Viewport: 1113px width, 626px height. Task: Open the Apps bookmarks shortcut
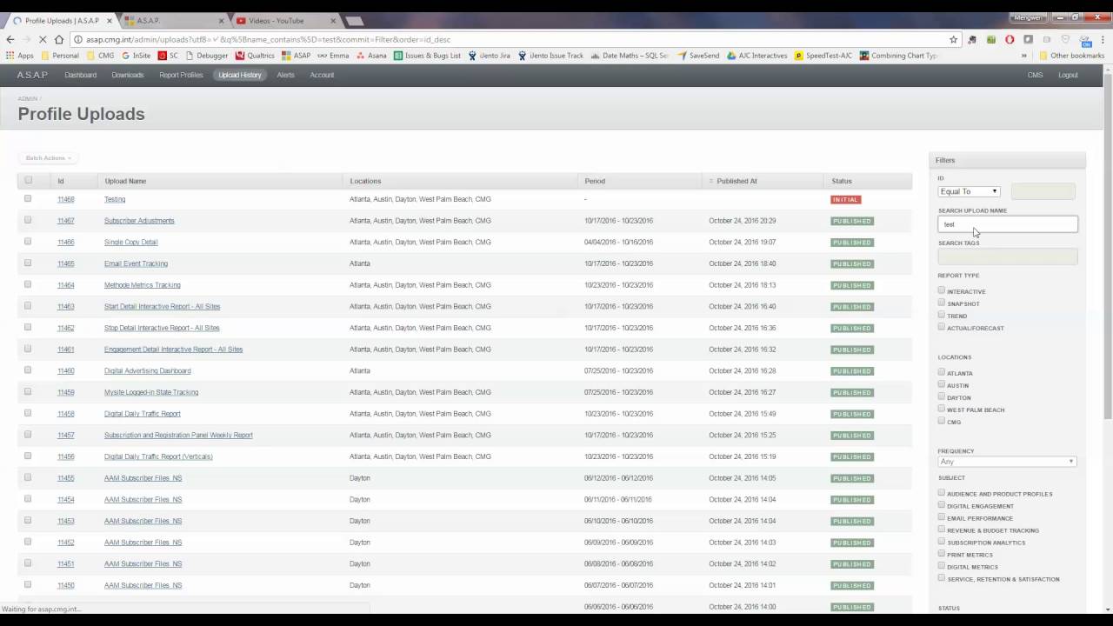click(19, 56)
